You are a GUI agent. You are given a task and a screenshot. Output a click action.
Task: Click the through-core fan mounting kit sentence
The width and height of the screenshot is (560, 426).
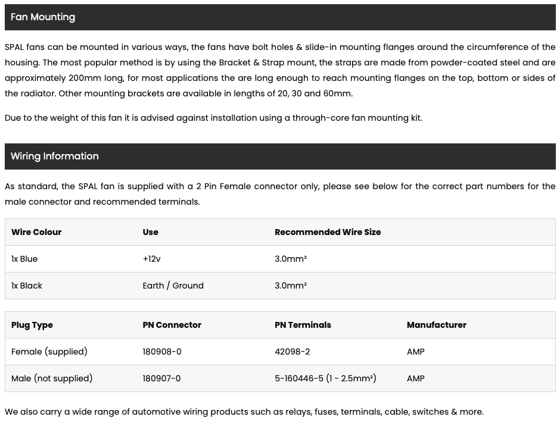tap(213, 118)
